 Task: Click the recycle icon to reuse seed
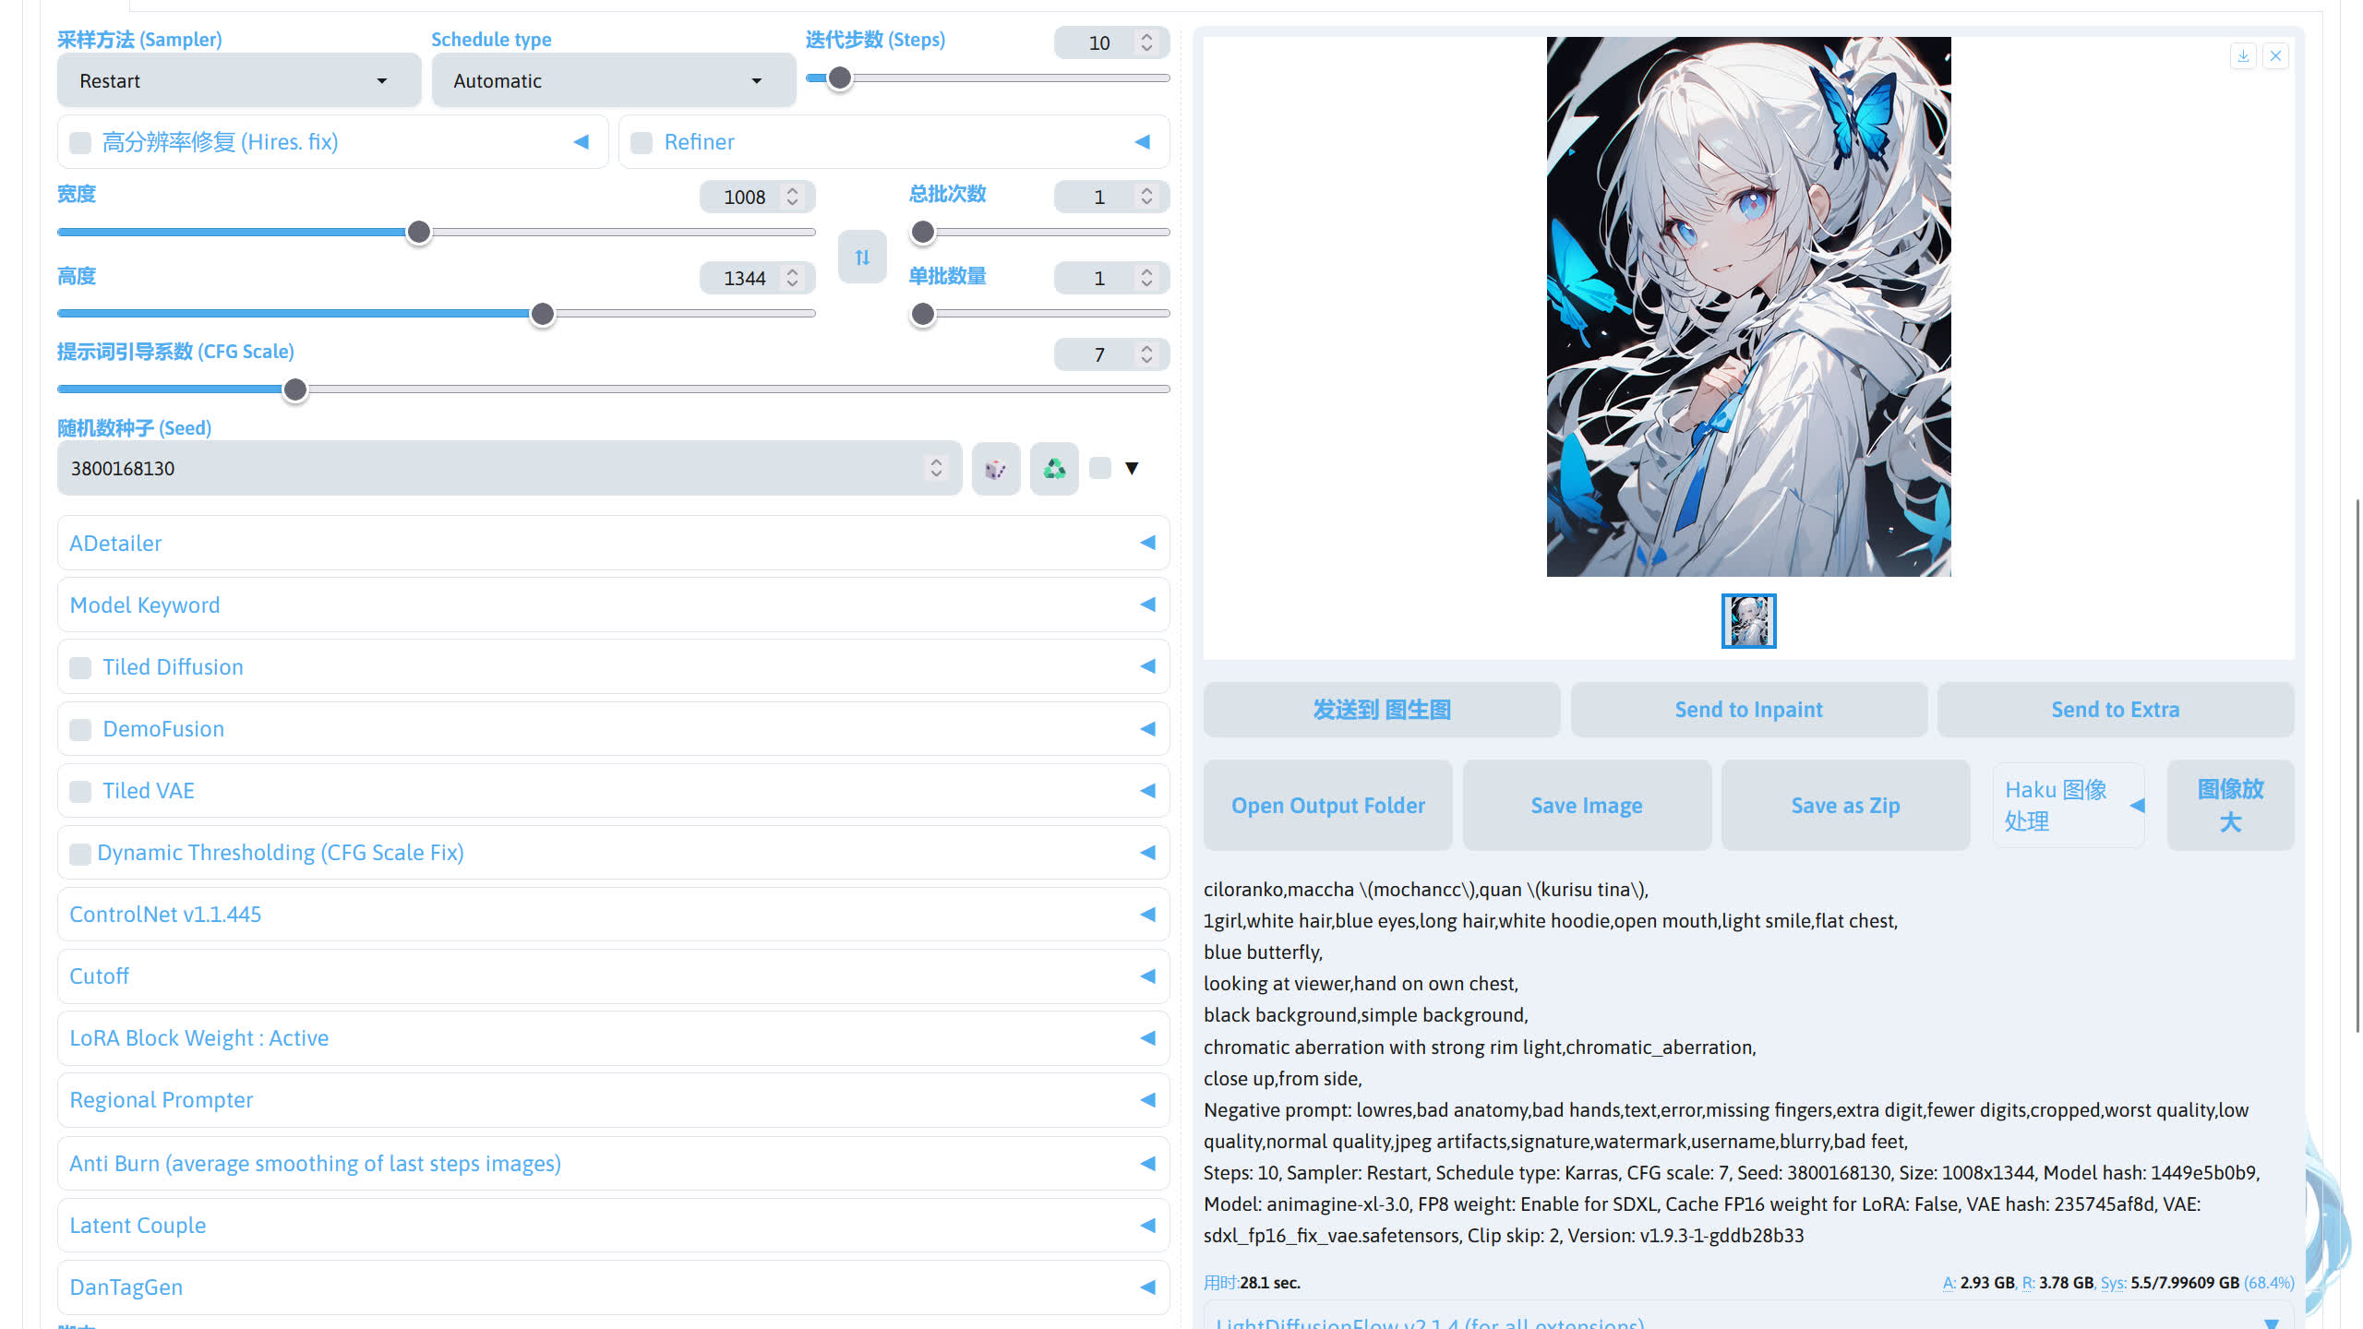pyautogui.click(x=1054, y=469)
